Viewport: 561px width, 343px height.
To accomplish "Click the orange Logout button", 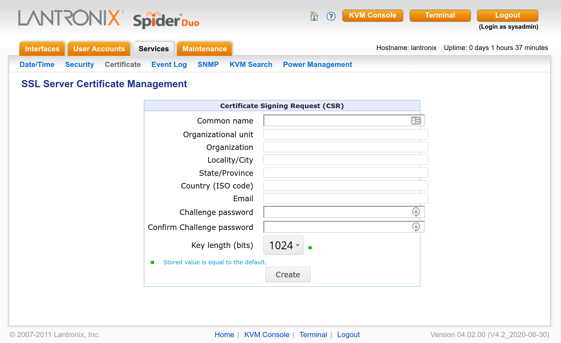I will (507, 15).
